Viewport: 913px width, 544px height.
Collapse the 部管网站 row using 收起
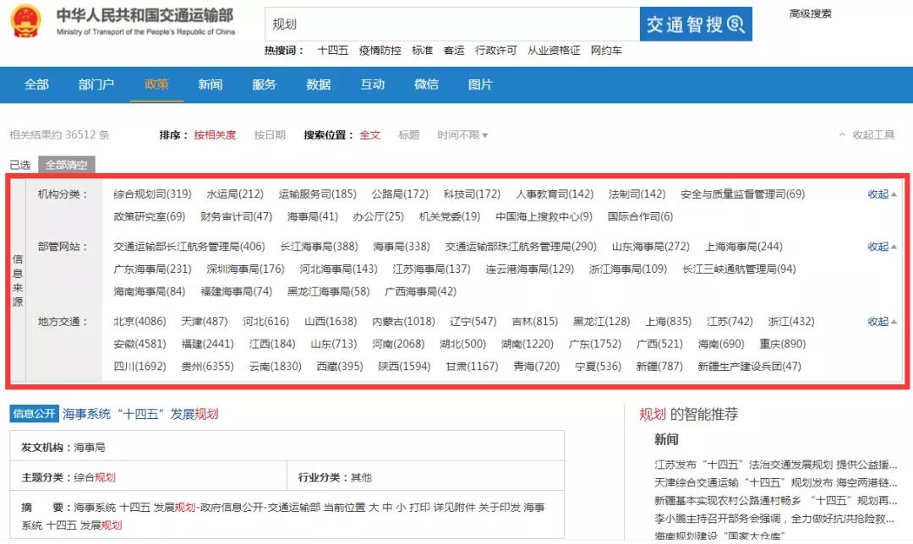click(x=882, y=247)
